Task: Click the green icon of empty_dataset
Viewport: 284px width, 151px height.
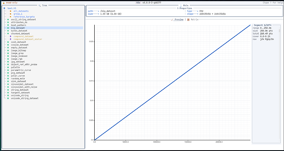Action: pos(8,48)
